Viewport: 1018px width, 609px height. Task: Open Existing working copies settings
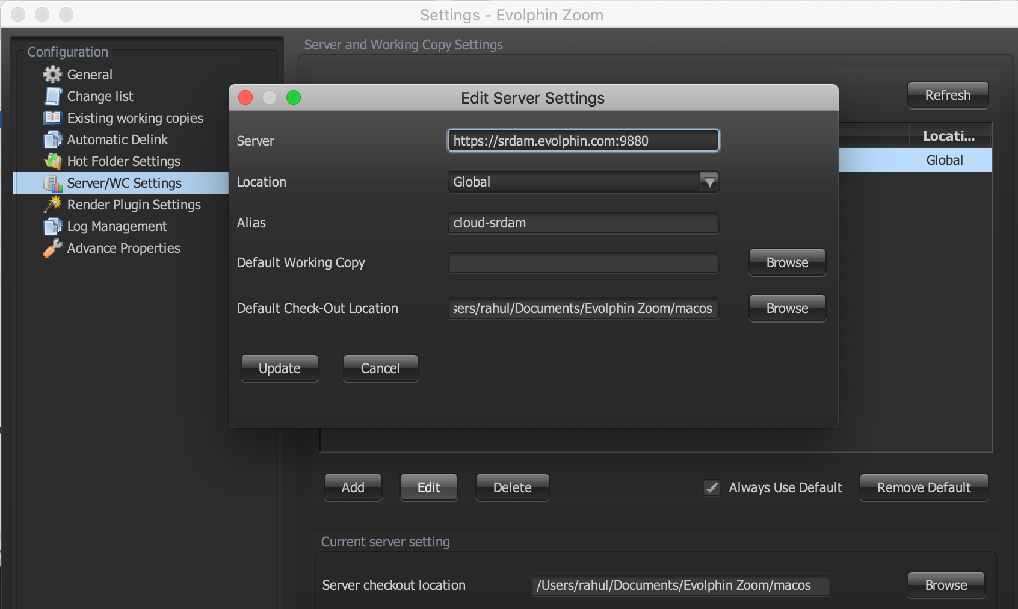(x=135, y=118)
